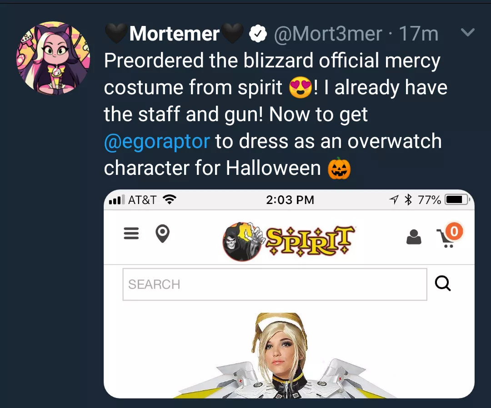
Task: Click Twitter's verified badge next to Mortemer
Action: [x=258, y=33]
